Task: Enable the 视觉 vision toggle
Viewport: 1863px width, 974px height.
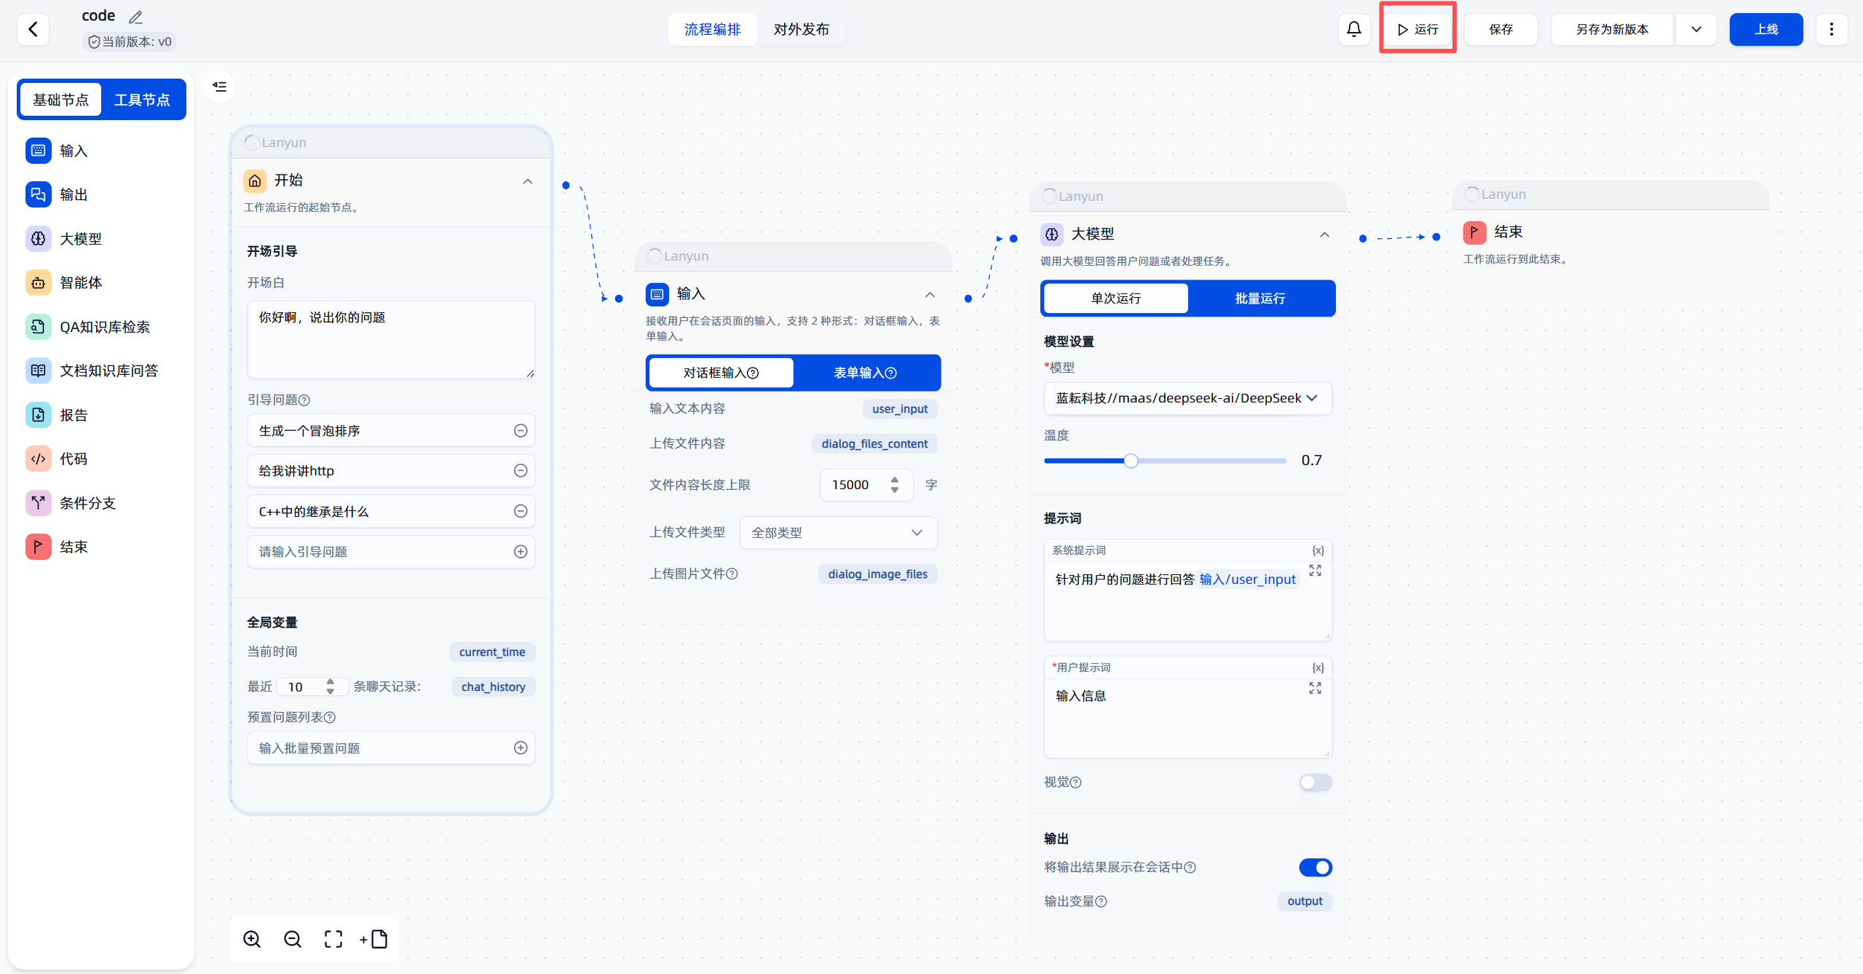Action: (1315, 782)
